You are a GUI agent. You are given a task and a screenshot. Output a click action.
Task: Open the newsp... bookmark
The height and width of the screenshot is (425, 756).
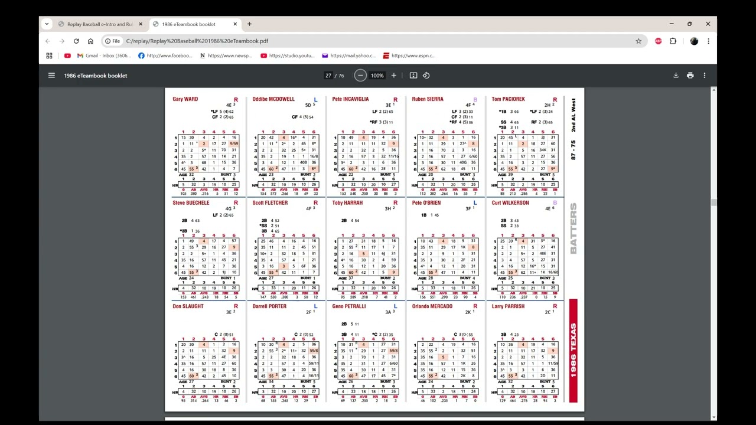click(x=226, y=55)
